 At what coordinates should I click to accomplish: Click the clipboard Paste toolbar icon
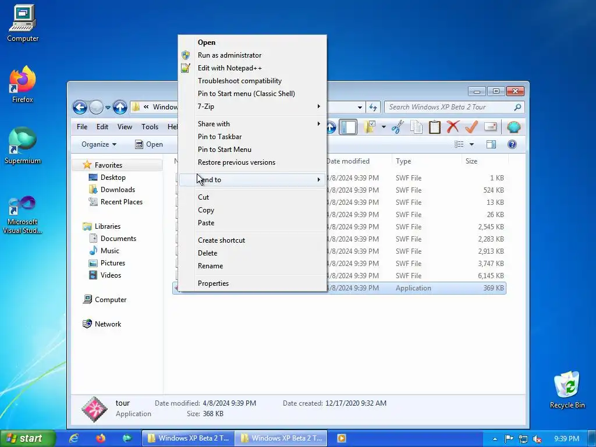434,127
